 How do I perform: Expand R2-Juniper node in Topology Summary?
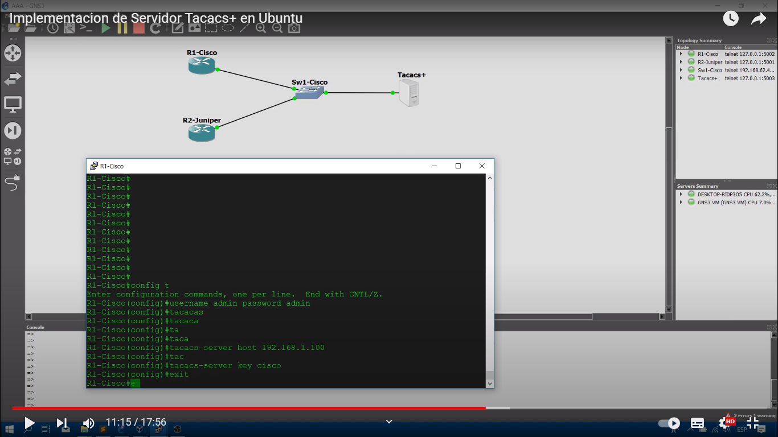681,62
